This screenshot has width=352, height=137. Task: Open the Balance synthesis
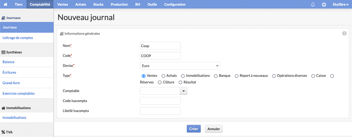click(27, 62)
